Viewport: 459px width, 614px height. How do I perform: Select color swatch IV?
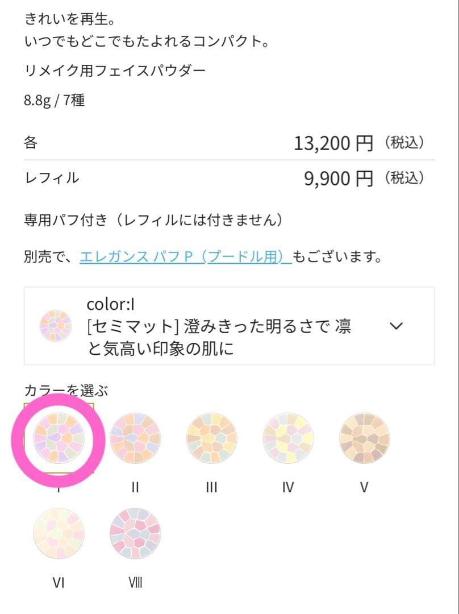click(x=287, y=438)
